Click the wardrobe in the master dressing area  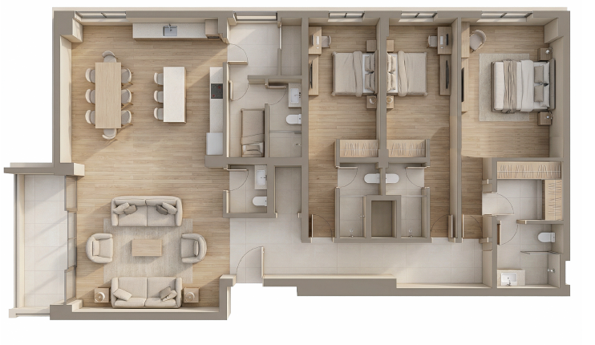[x=528, y=170]
